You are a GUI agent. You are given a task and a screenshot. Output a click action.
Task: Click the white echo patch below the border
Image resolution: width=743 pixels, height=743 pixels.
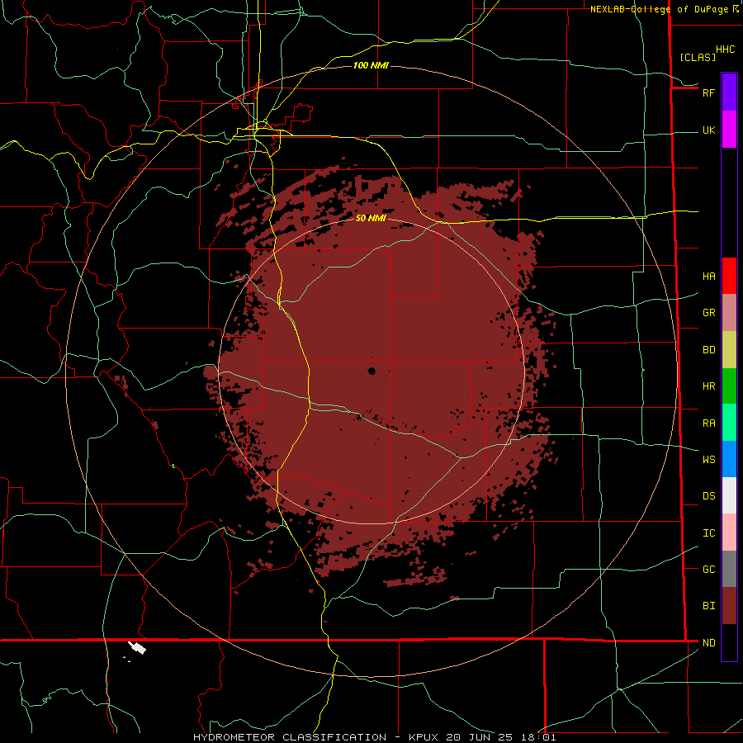click(x=137, y=647)
